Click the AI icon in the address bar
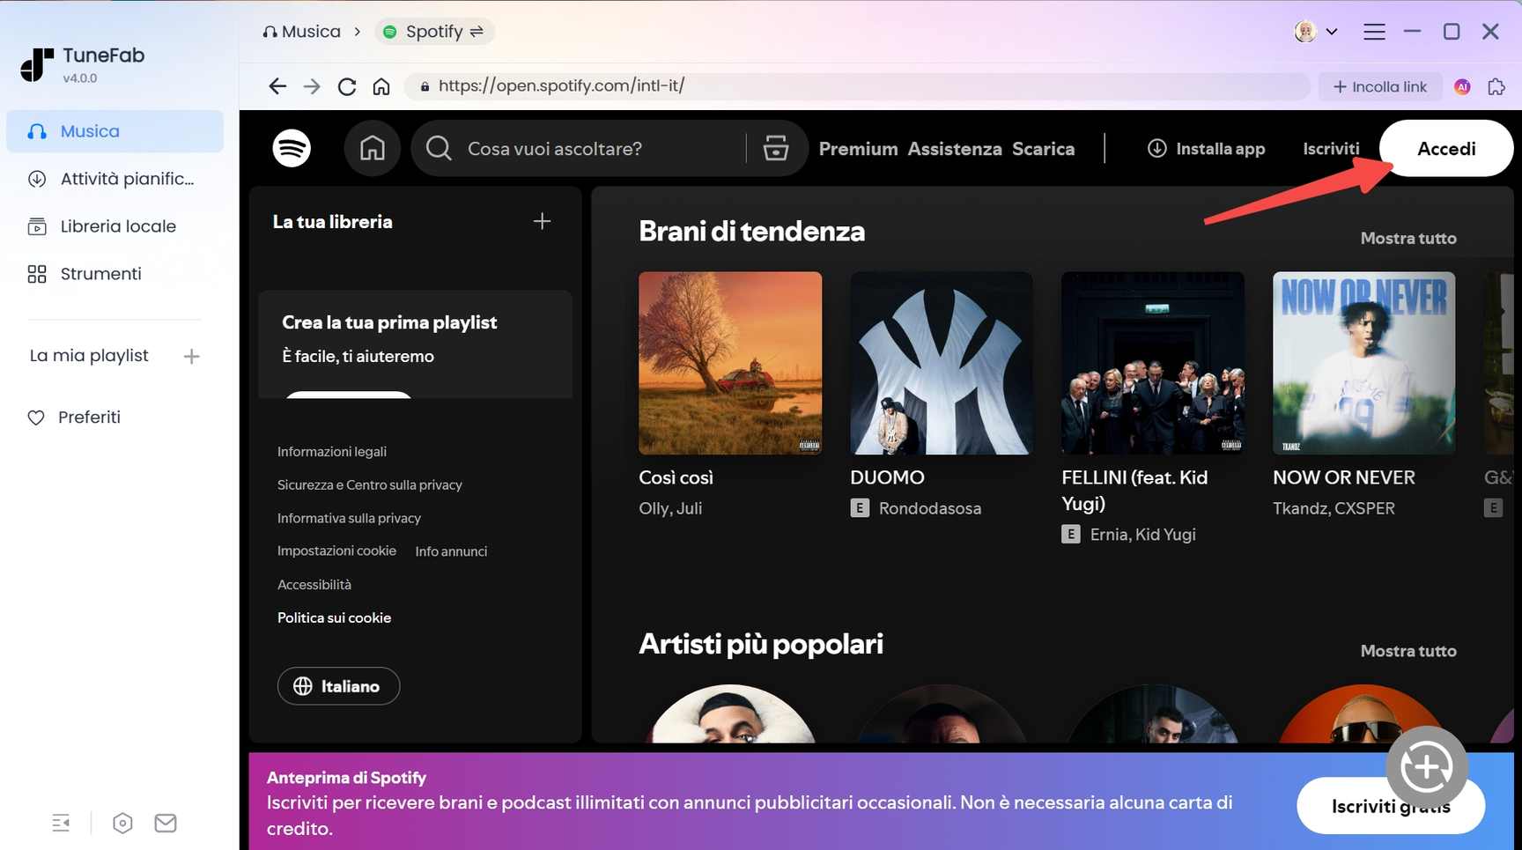 1462,86
